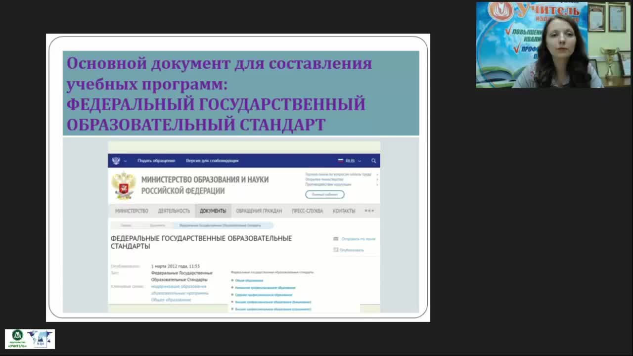The height and width of the screenshot is (356, 633).
Task: Click the date '1 марта 2012 года, 11:55'
Action: (x=175, y=266)
